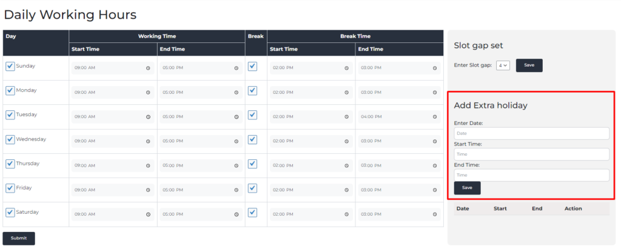Open clock picker for Thursday working start time
This screenshot has width=621, height=249.
[148, 165]
